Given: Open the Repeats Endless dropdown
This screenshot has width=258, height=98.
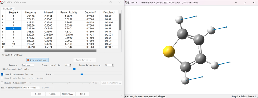Looking at the screenshot, I should pyautogui.click(x=28, y=65).
